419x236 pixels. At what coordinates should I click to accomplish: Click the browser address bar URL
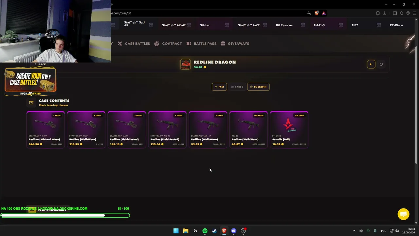tap(121, 13)
